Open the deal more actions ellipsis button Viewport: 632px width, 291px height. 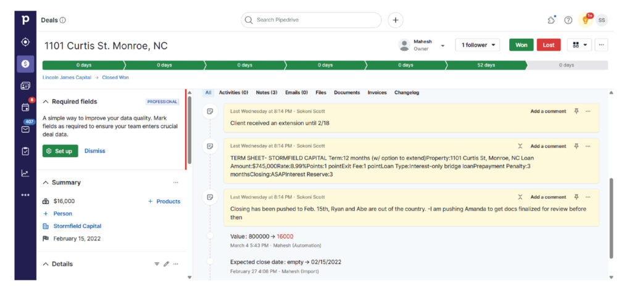click(x=601, y=45)
